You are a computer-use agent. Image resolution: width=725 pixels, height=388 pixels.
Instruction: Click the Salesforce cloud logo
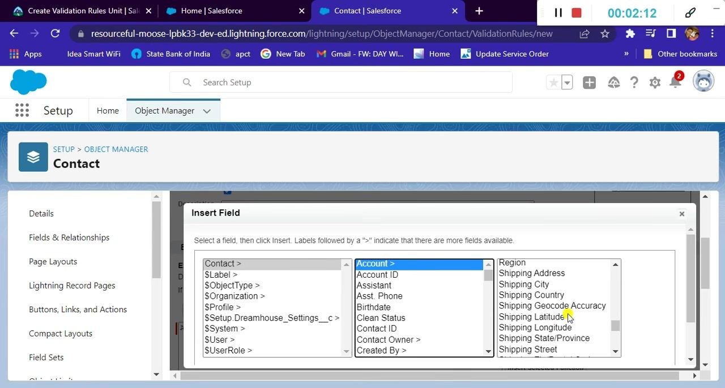click(28, 83)
